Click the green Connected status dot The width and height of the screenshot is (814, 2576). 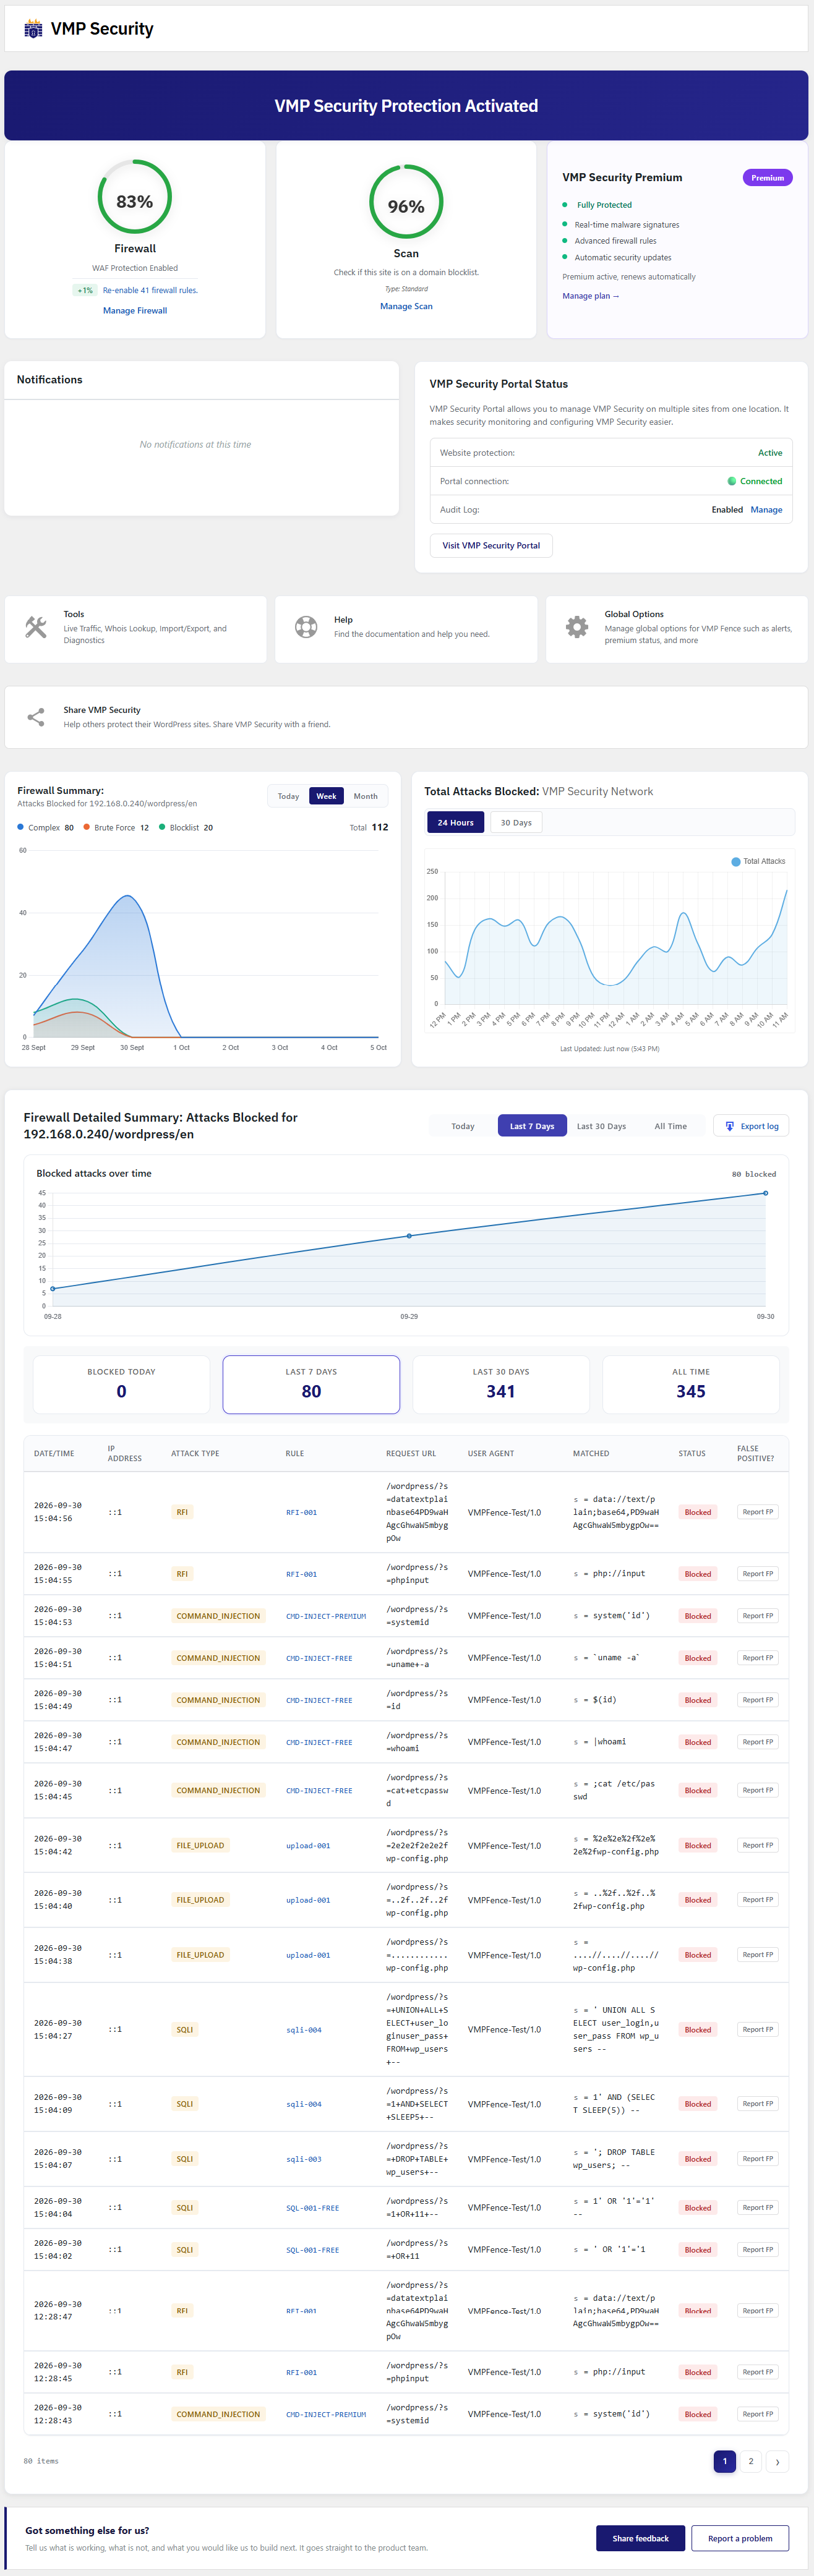point(732,481)
